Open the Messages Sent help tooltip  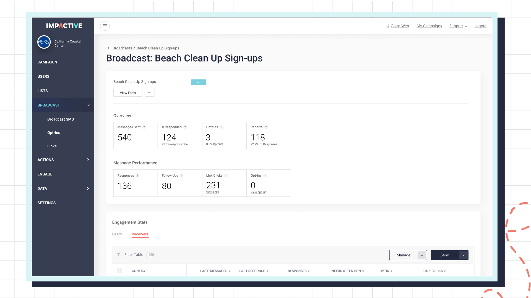[x=144, y=127]
